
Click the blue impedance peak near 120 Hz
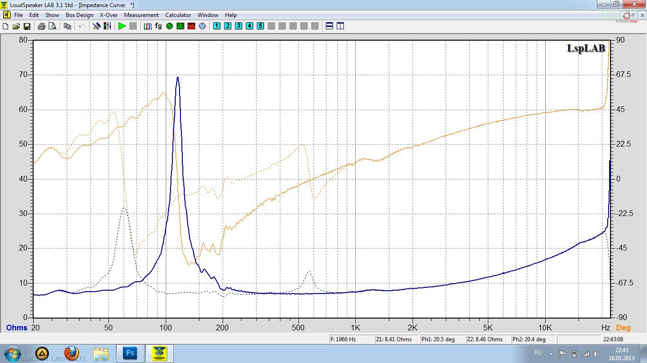pos(178,78)
